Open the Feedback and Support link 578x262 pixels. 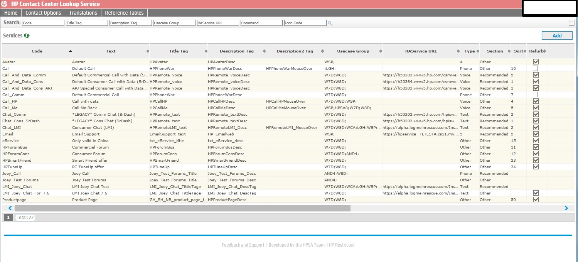[243, 245]
